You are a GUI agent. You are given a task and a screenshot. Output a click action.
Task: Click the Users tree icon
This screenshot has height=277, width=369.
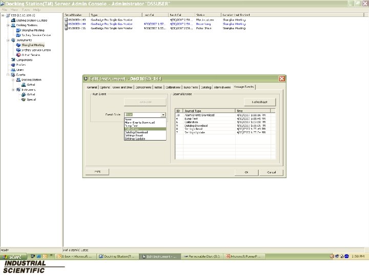point(13,70)
